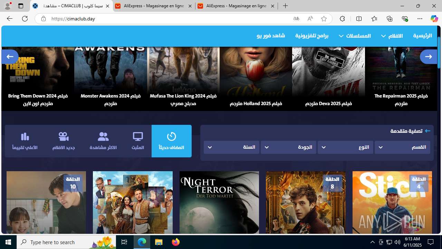This screenshot has width=442, height=249.
Task: Toggle Split screen view
Action: 359,19
